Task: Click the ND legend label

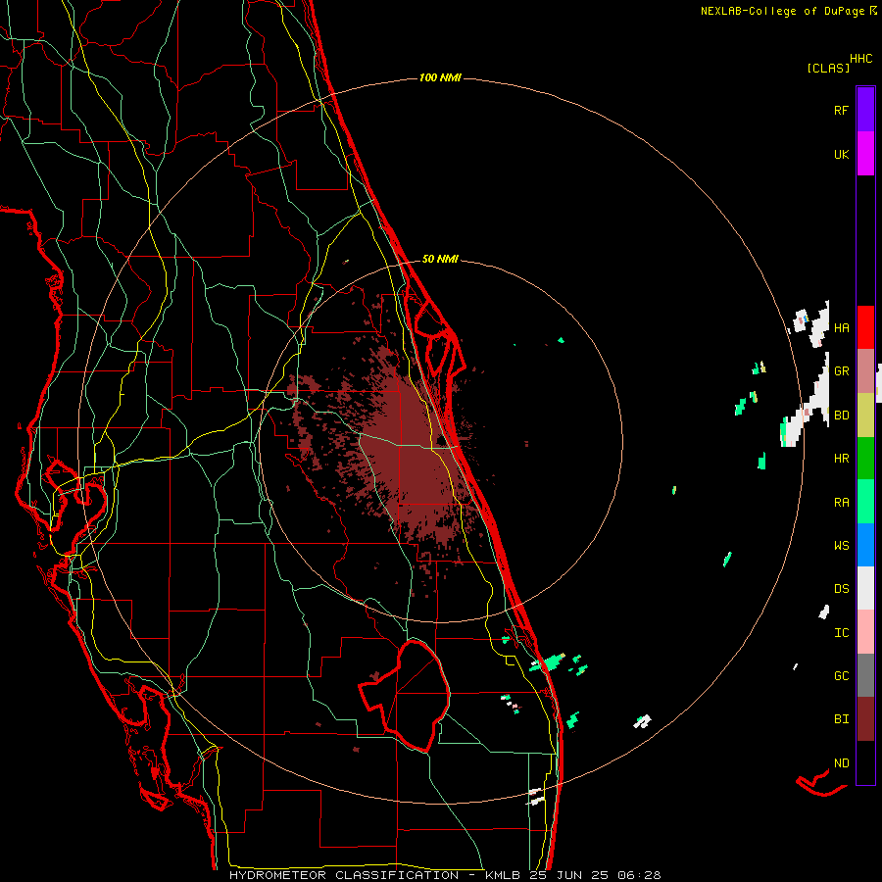Action: [x=841, y=763]
